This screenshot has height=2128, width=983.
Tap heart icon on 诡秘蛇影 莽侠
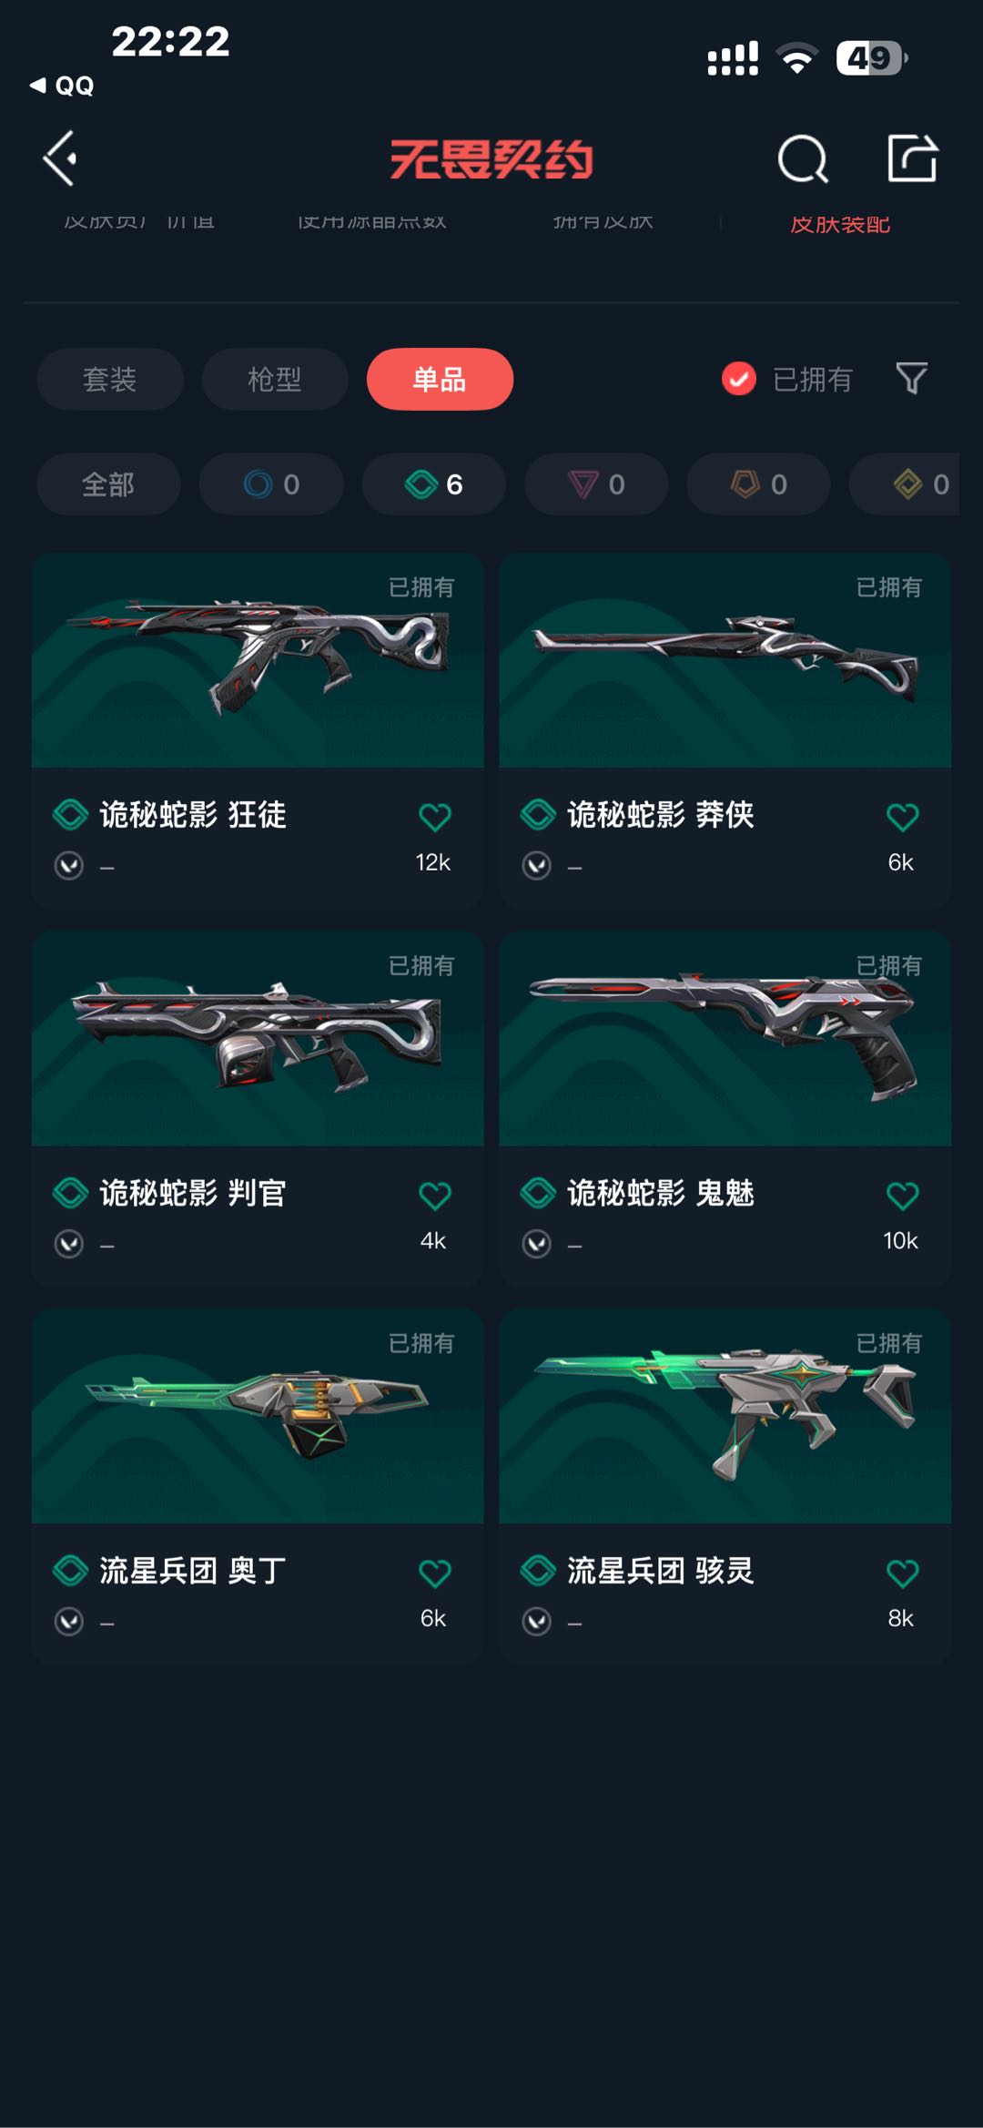coord(902,817)
